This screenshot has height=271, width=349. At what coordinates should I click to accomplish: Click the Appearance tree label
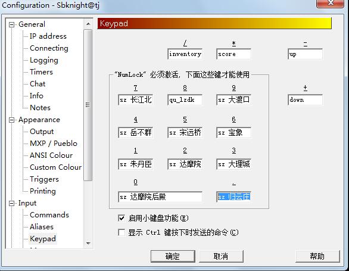[39, 120]
